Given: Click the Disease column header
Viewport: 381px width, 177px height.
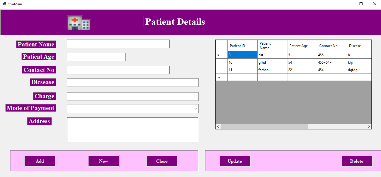Looking at the screenshot, I should tap(359, 46).
